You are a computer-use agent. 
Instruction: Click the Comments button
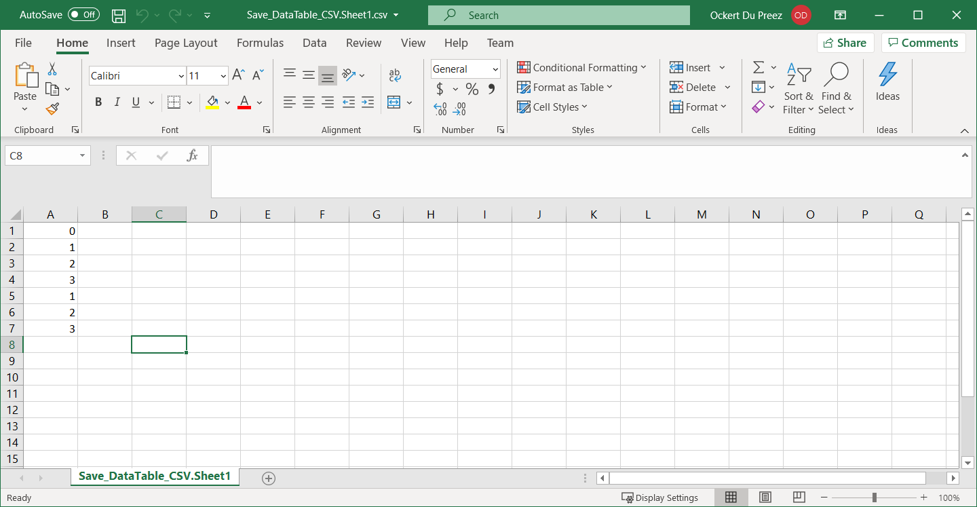point(923,43)
